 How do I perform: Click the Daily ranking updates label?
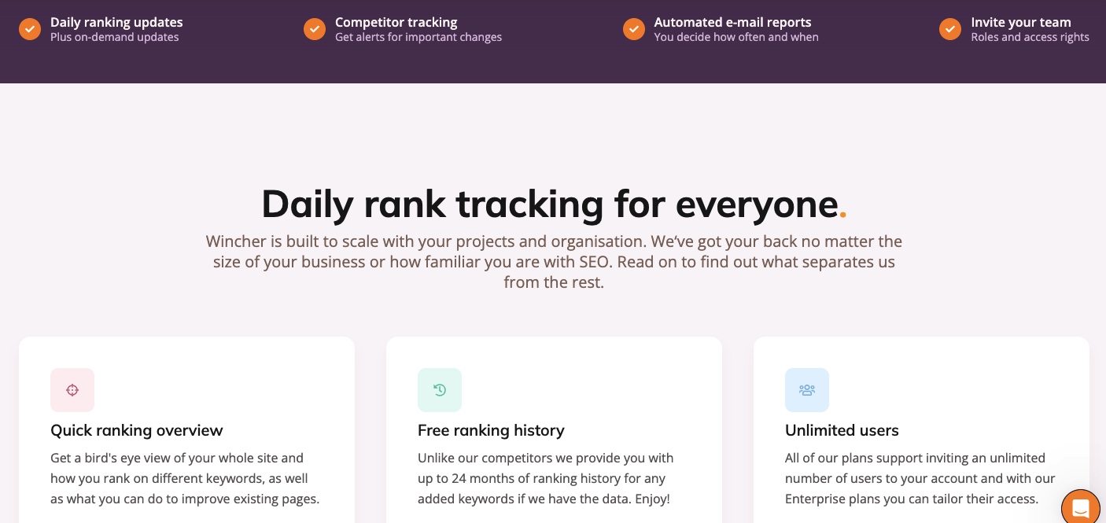tap(116, 22)
